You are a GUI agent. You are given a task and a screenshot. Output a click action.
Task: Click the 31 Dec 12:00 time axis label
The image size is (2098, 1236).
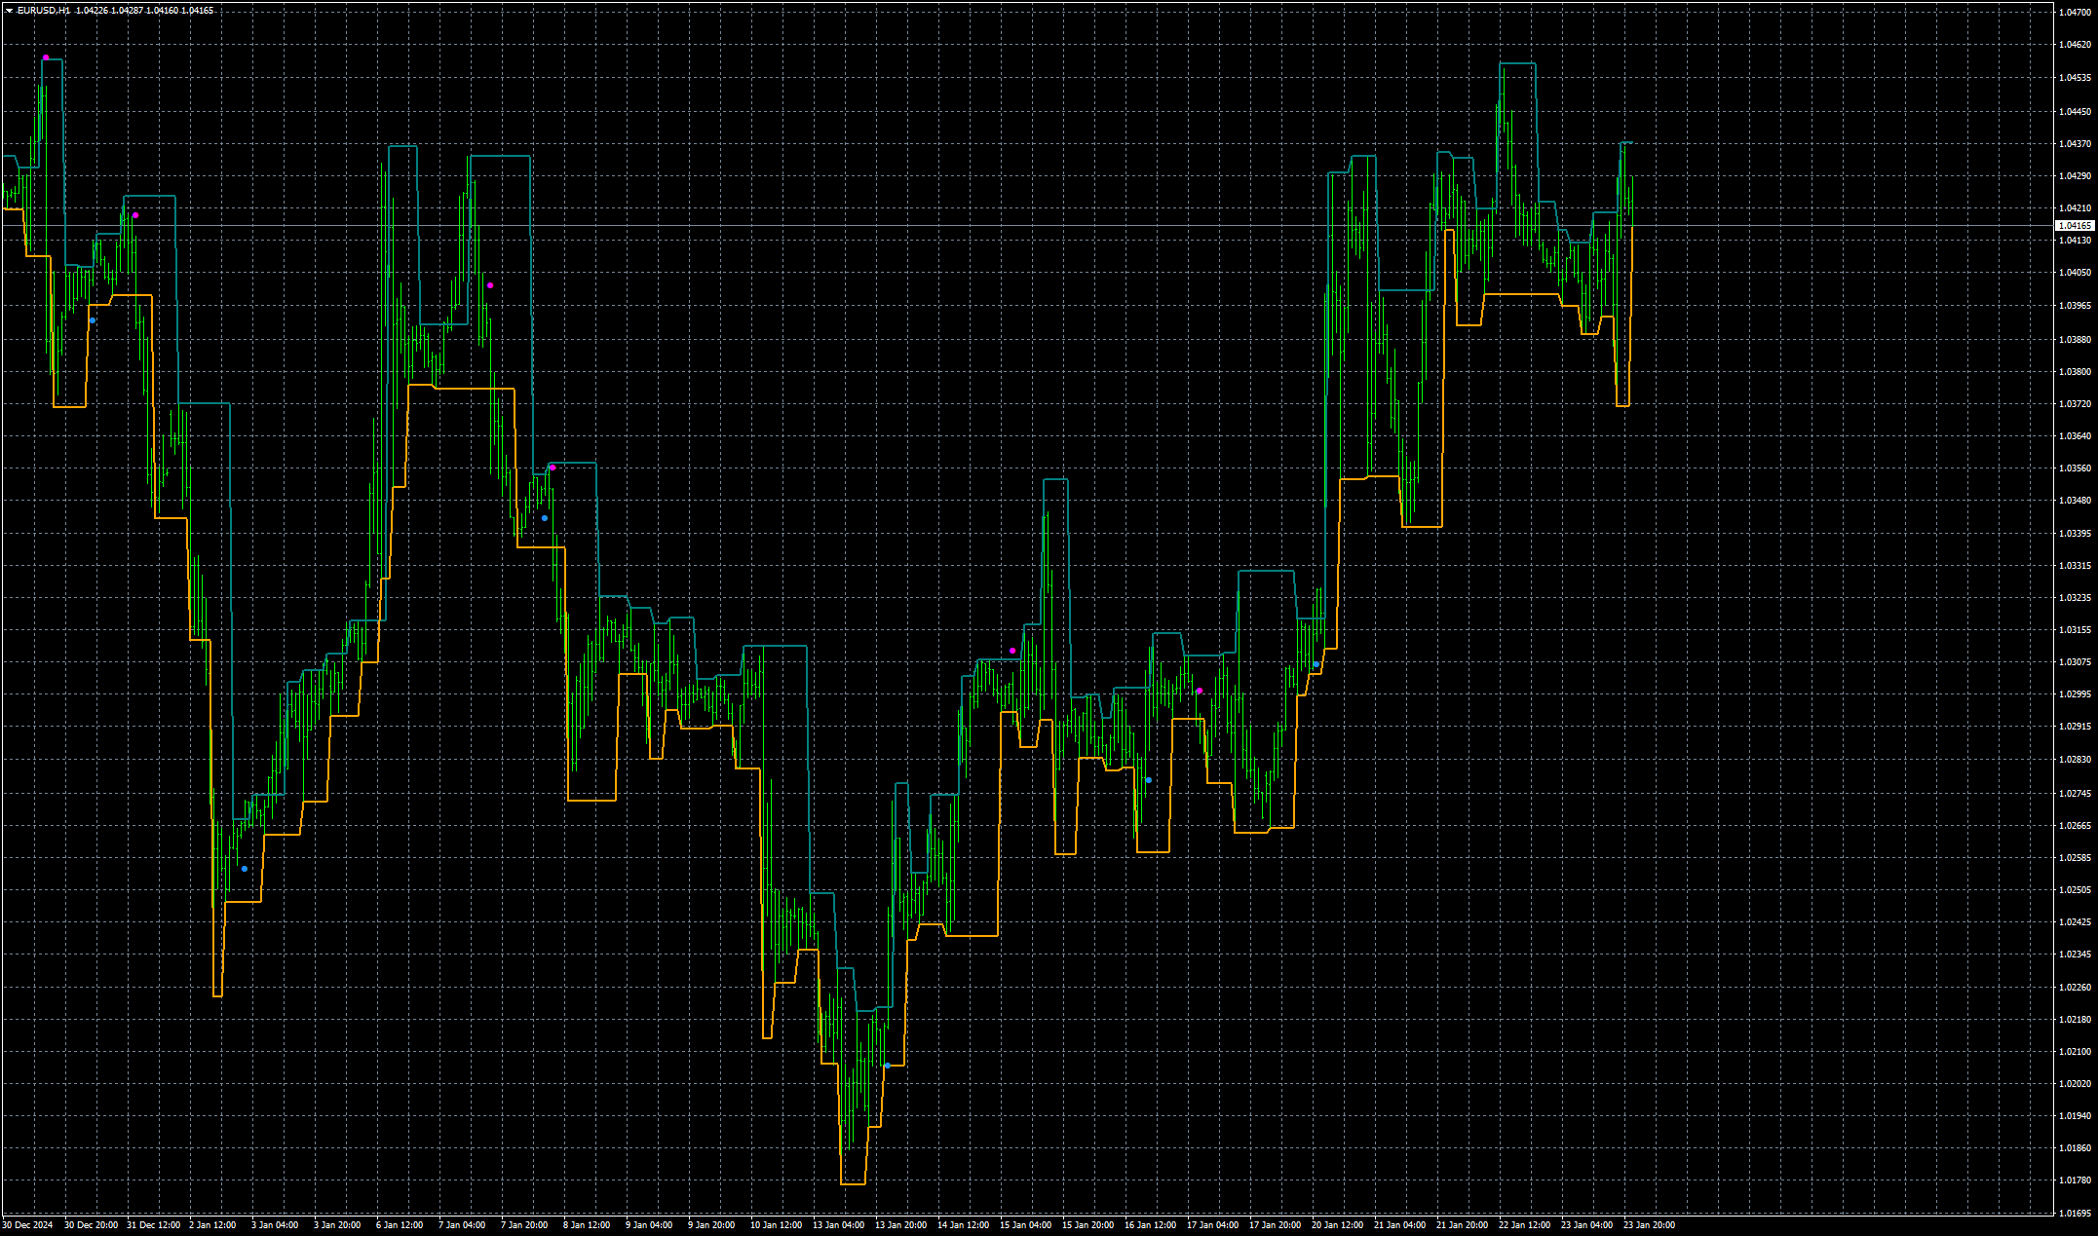coord(154,1225)
